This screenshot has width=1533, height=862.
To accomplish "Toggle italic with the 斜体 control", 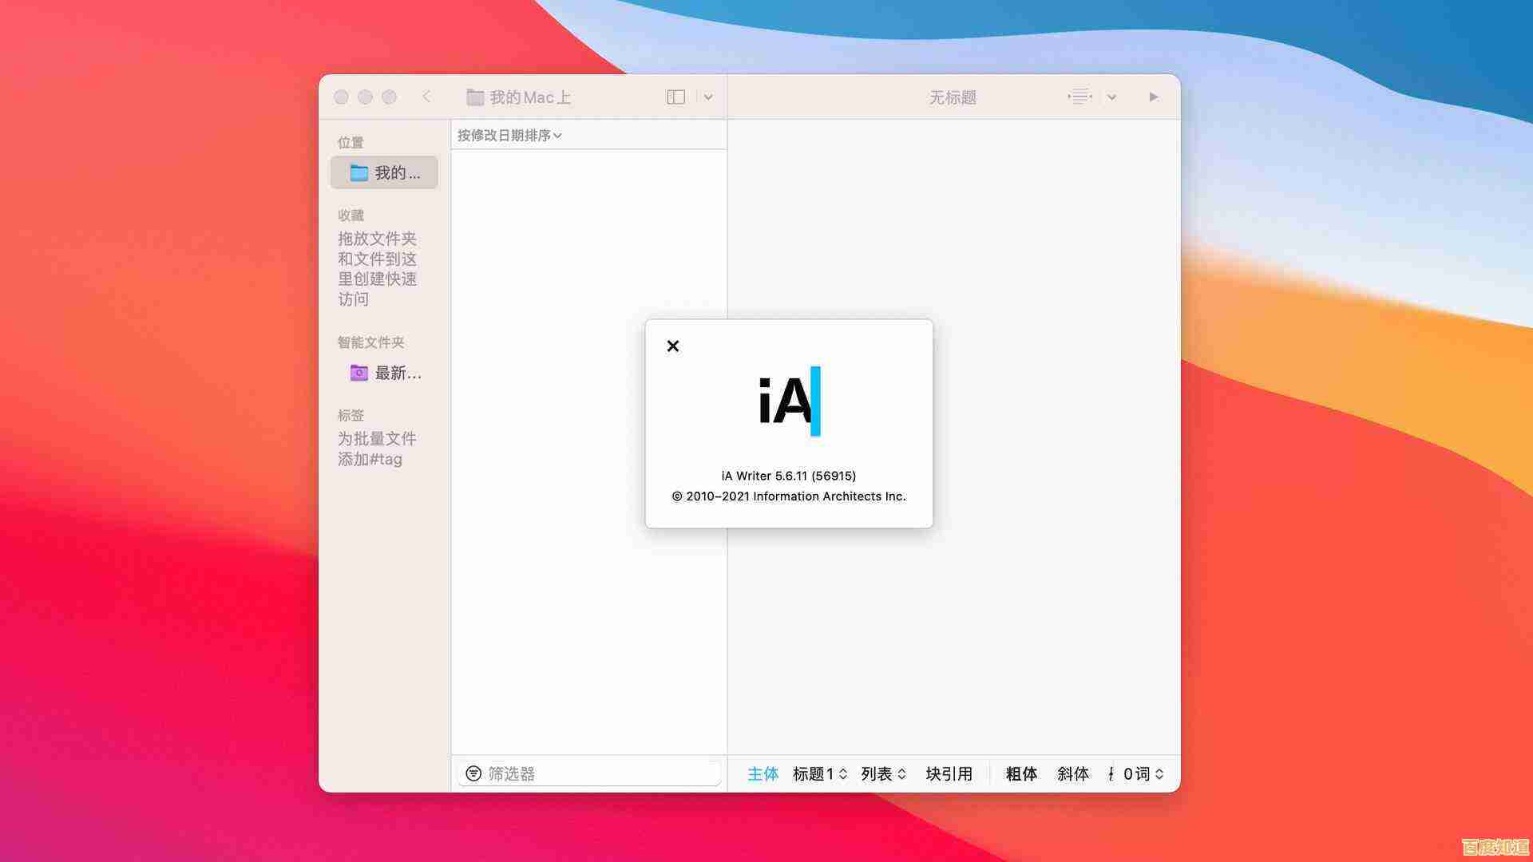I will pos(1073,773).
